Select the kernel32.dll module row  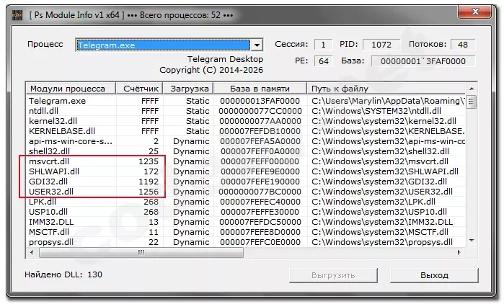[246, 121]
